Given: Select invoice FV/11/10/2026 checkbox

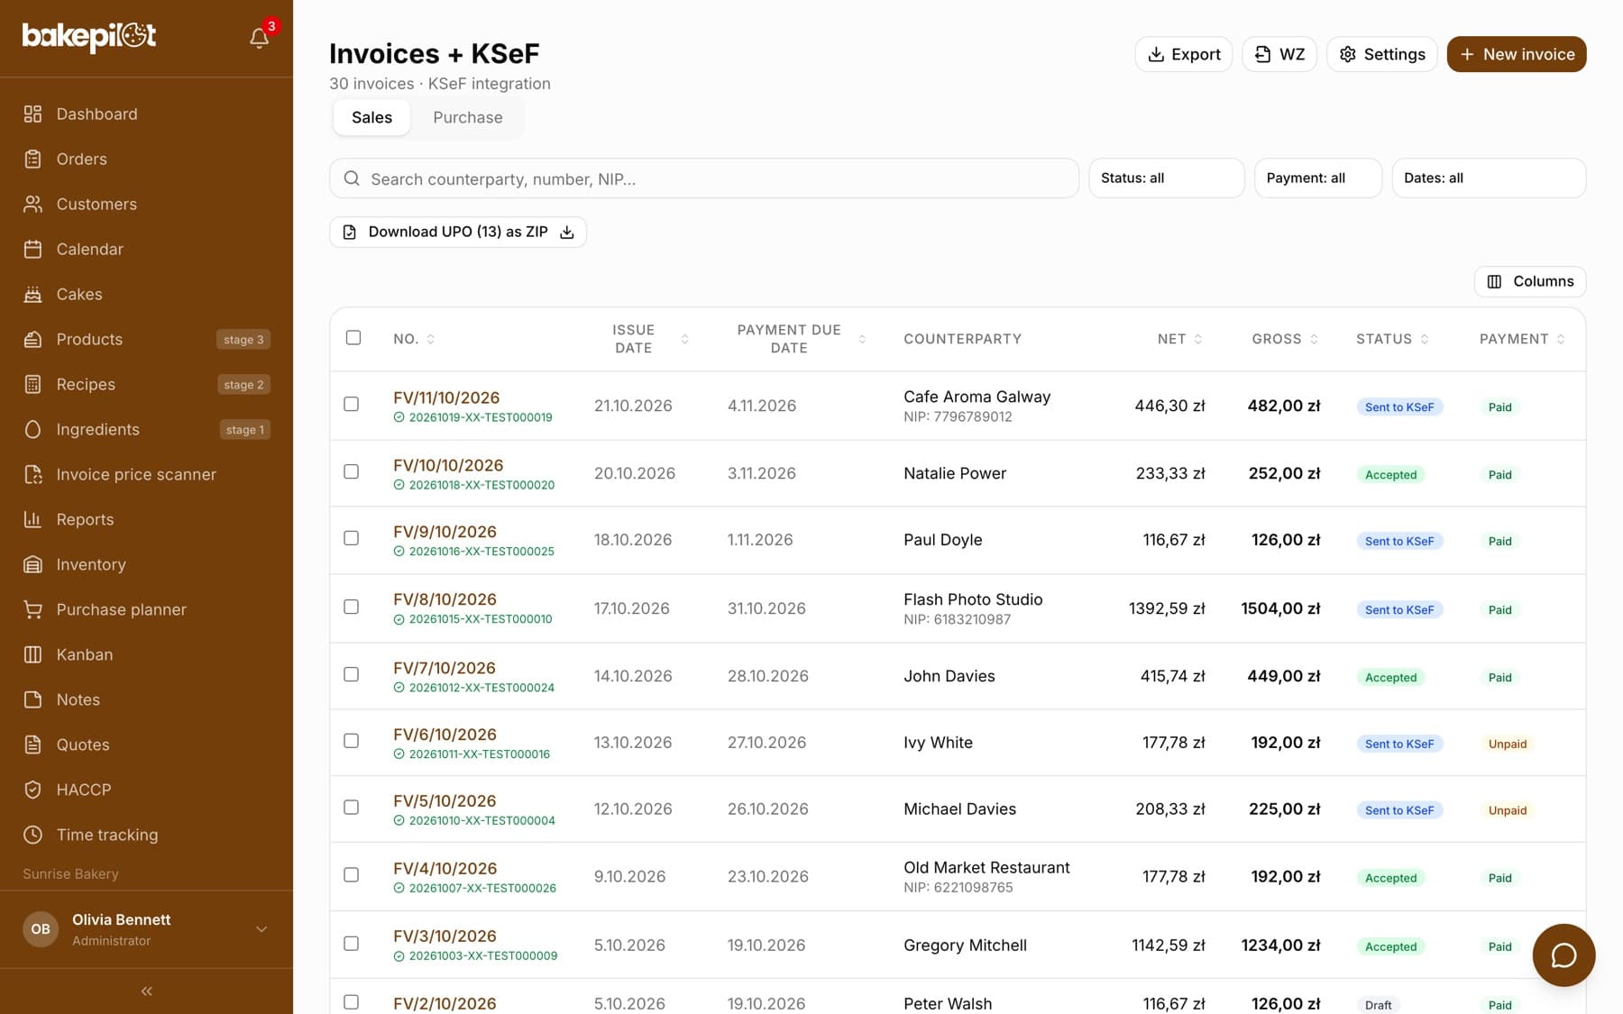Looking at the screenshot, I should [x=352, y=404].
